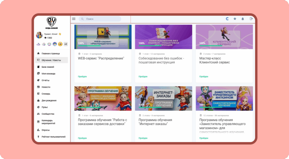Open the WEB-сервис "Распределение" course title

(101, 59)
